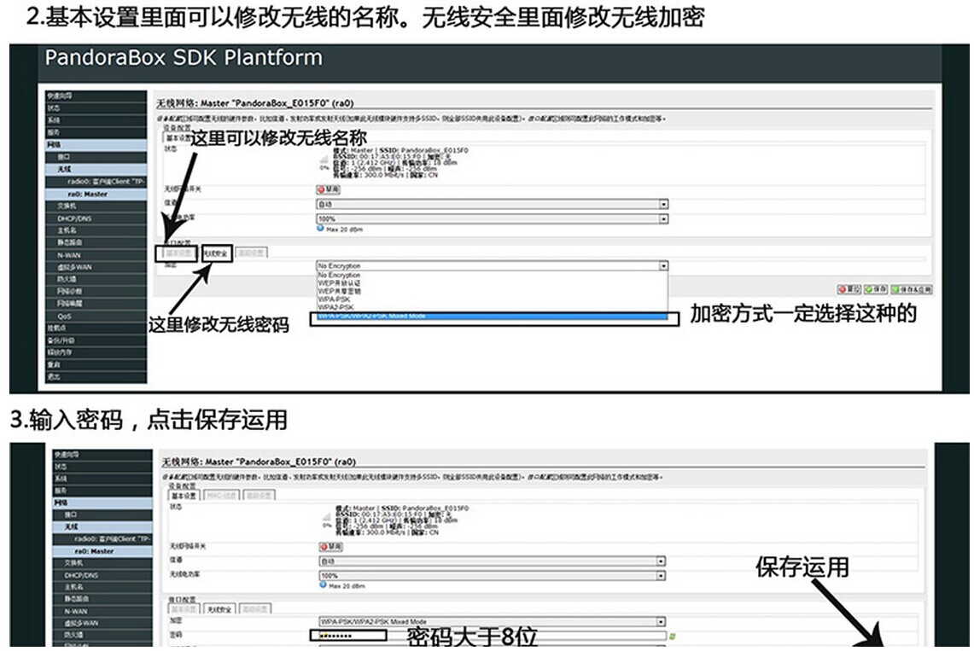
Task: Select WPA-PSK in the encryption list
Action: tap(492, 299)
